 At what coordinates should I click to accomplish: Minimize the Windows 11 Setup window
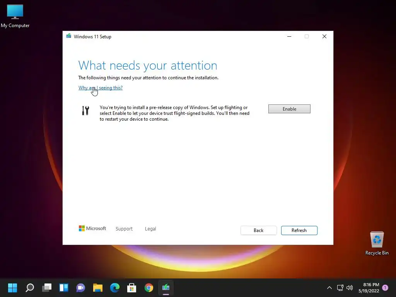pyautogui.click(x=289, y=36)
